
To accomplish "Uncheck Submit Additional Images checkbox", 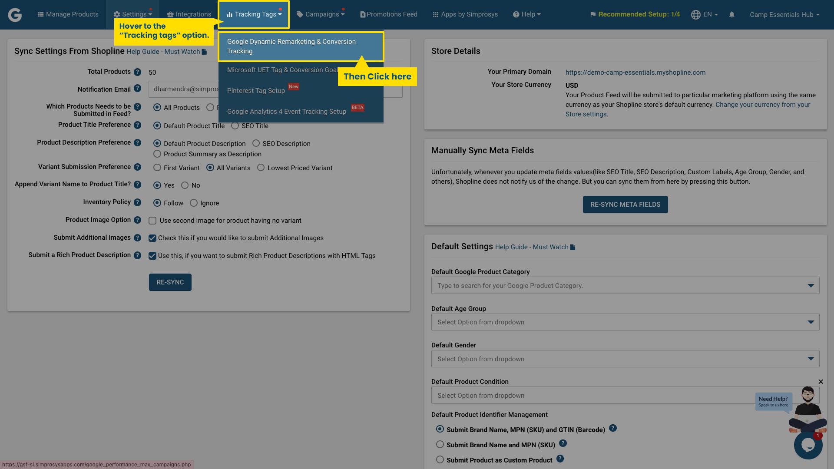I will click(152, 238).
